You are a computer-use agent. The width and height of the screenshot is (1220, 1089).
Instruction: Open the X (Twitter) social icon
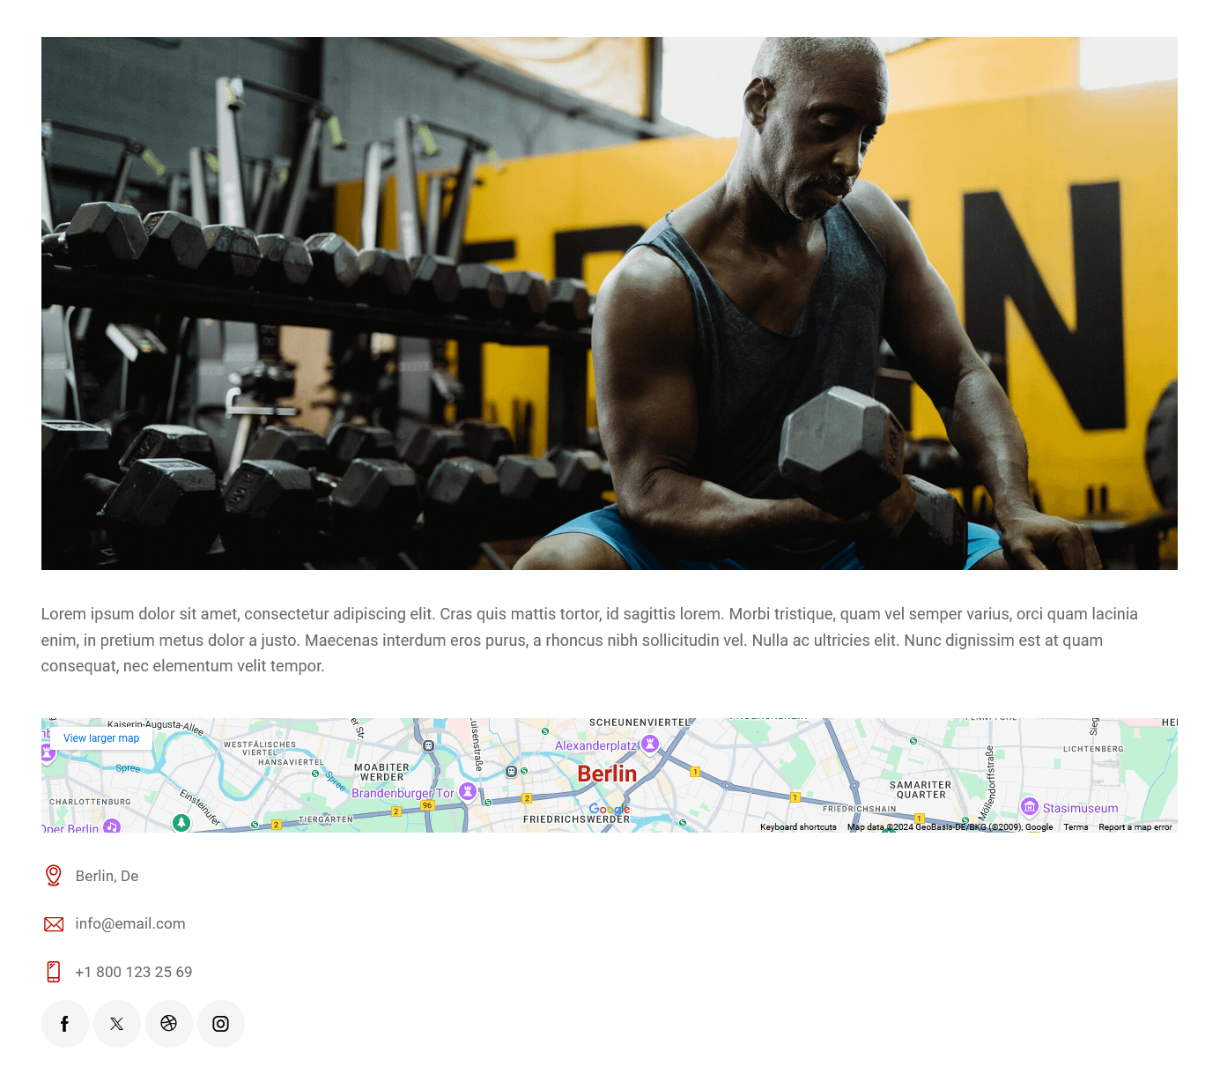tap(116, 1024)
